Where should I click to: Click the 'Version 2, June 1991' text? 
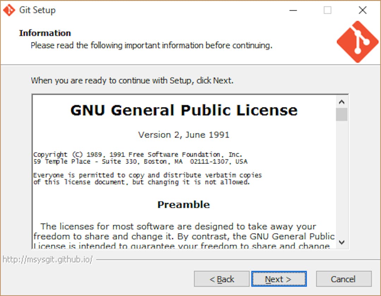pyautogui.click(x=184, y=135)
